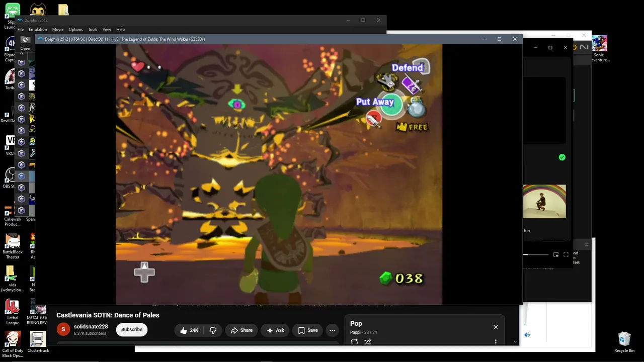Share the YouTube video

pos(242,330)
